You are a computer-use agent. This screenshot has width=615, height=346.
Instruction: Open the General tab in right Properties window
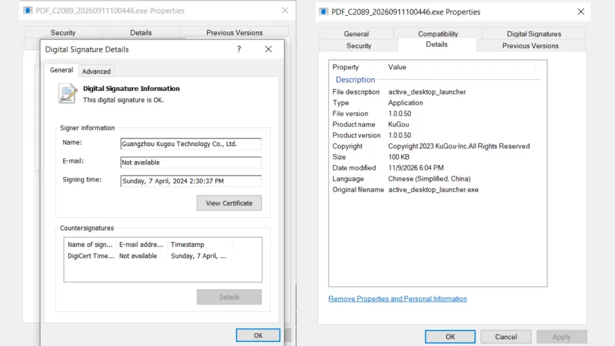[x=356, y=34]
